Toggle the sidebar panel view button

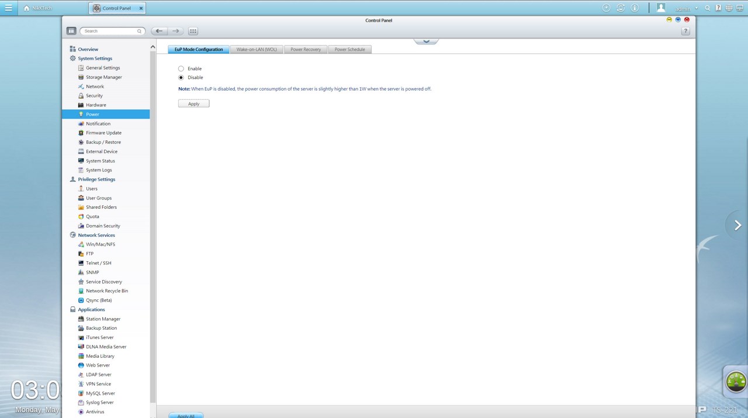tap(71, 31)
